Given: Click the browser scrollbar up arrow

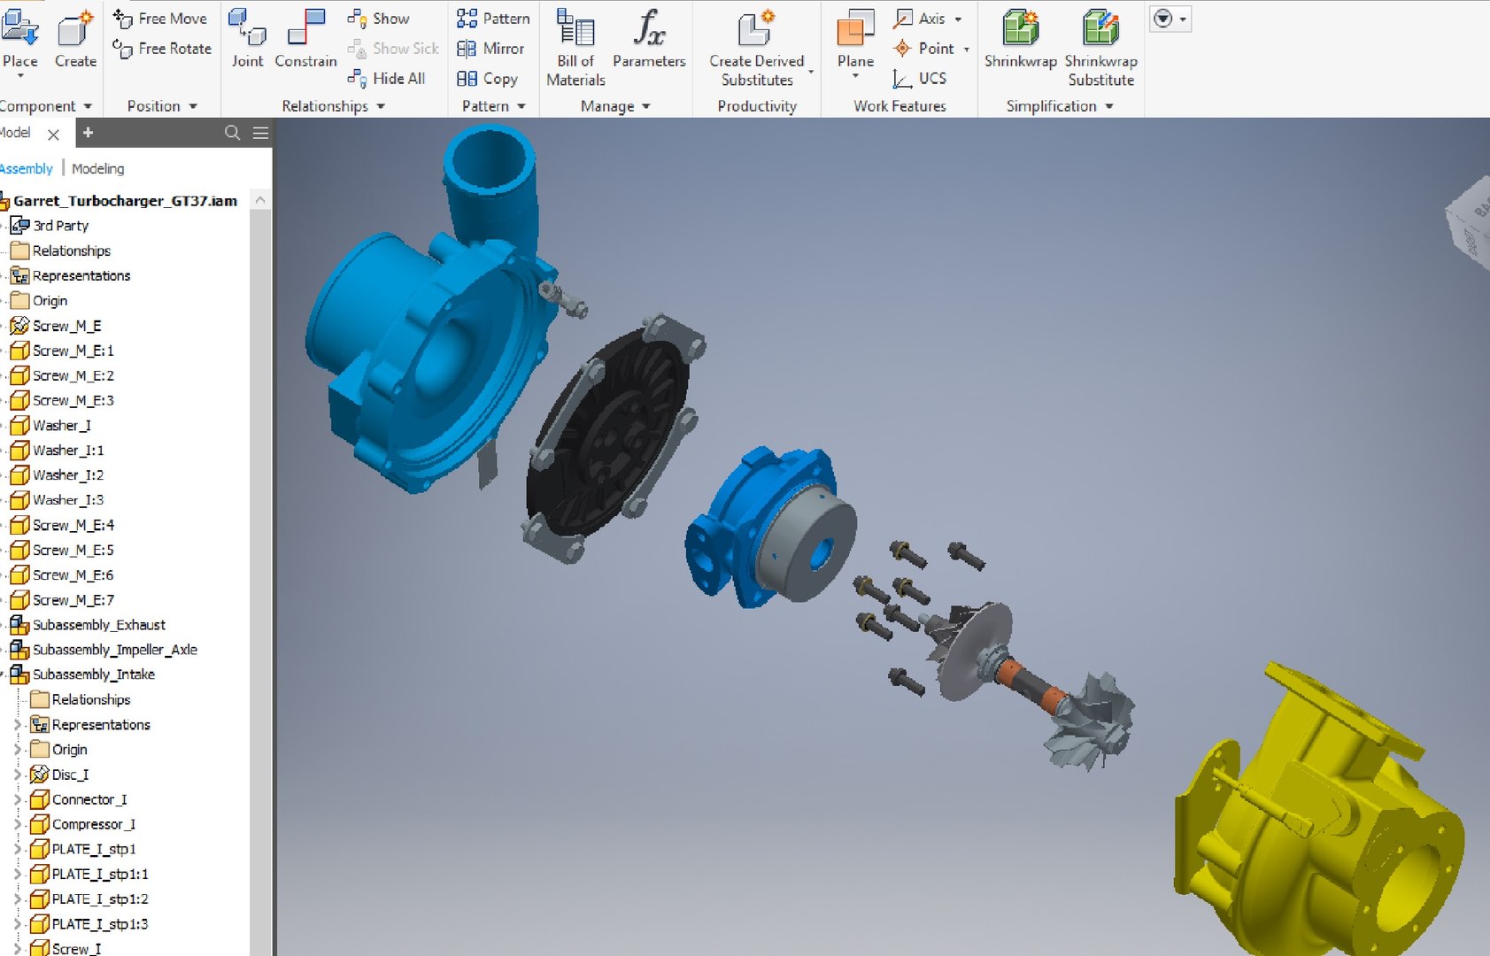Looking at the screenshot, I should tap(260, 200).
